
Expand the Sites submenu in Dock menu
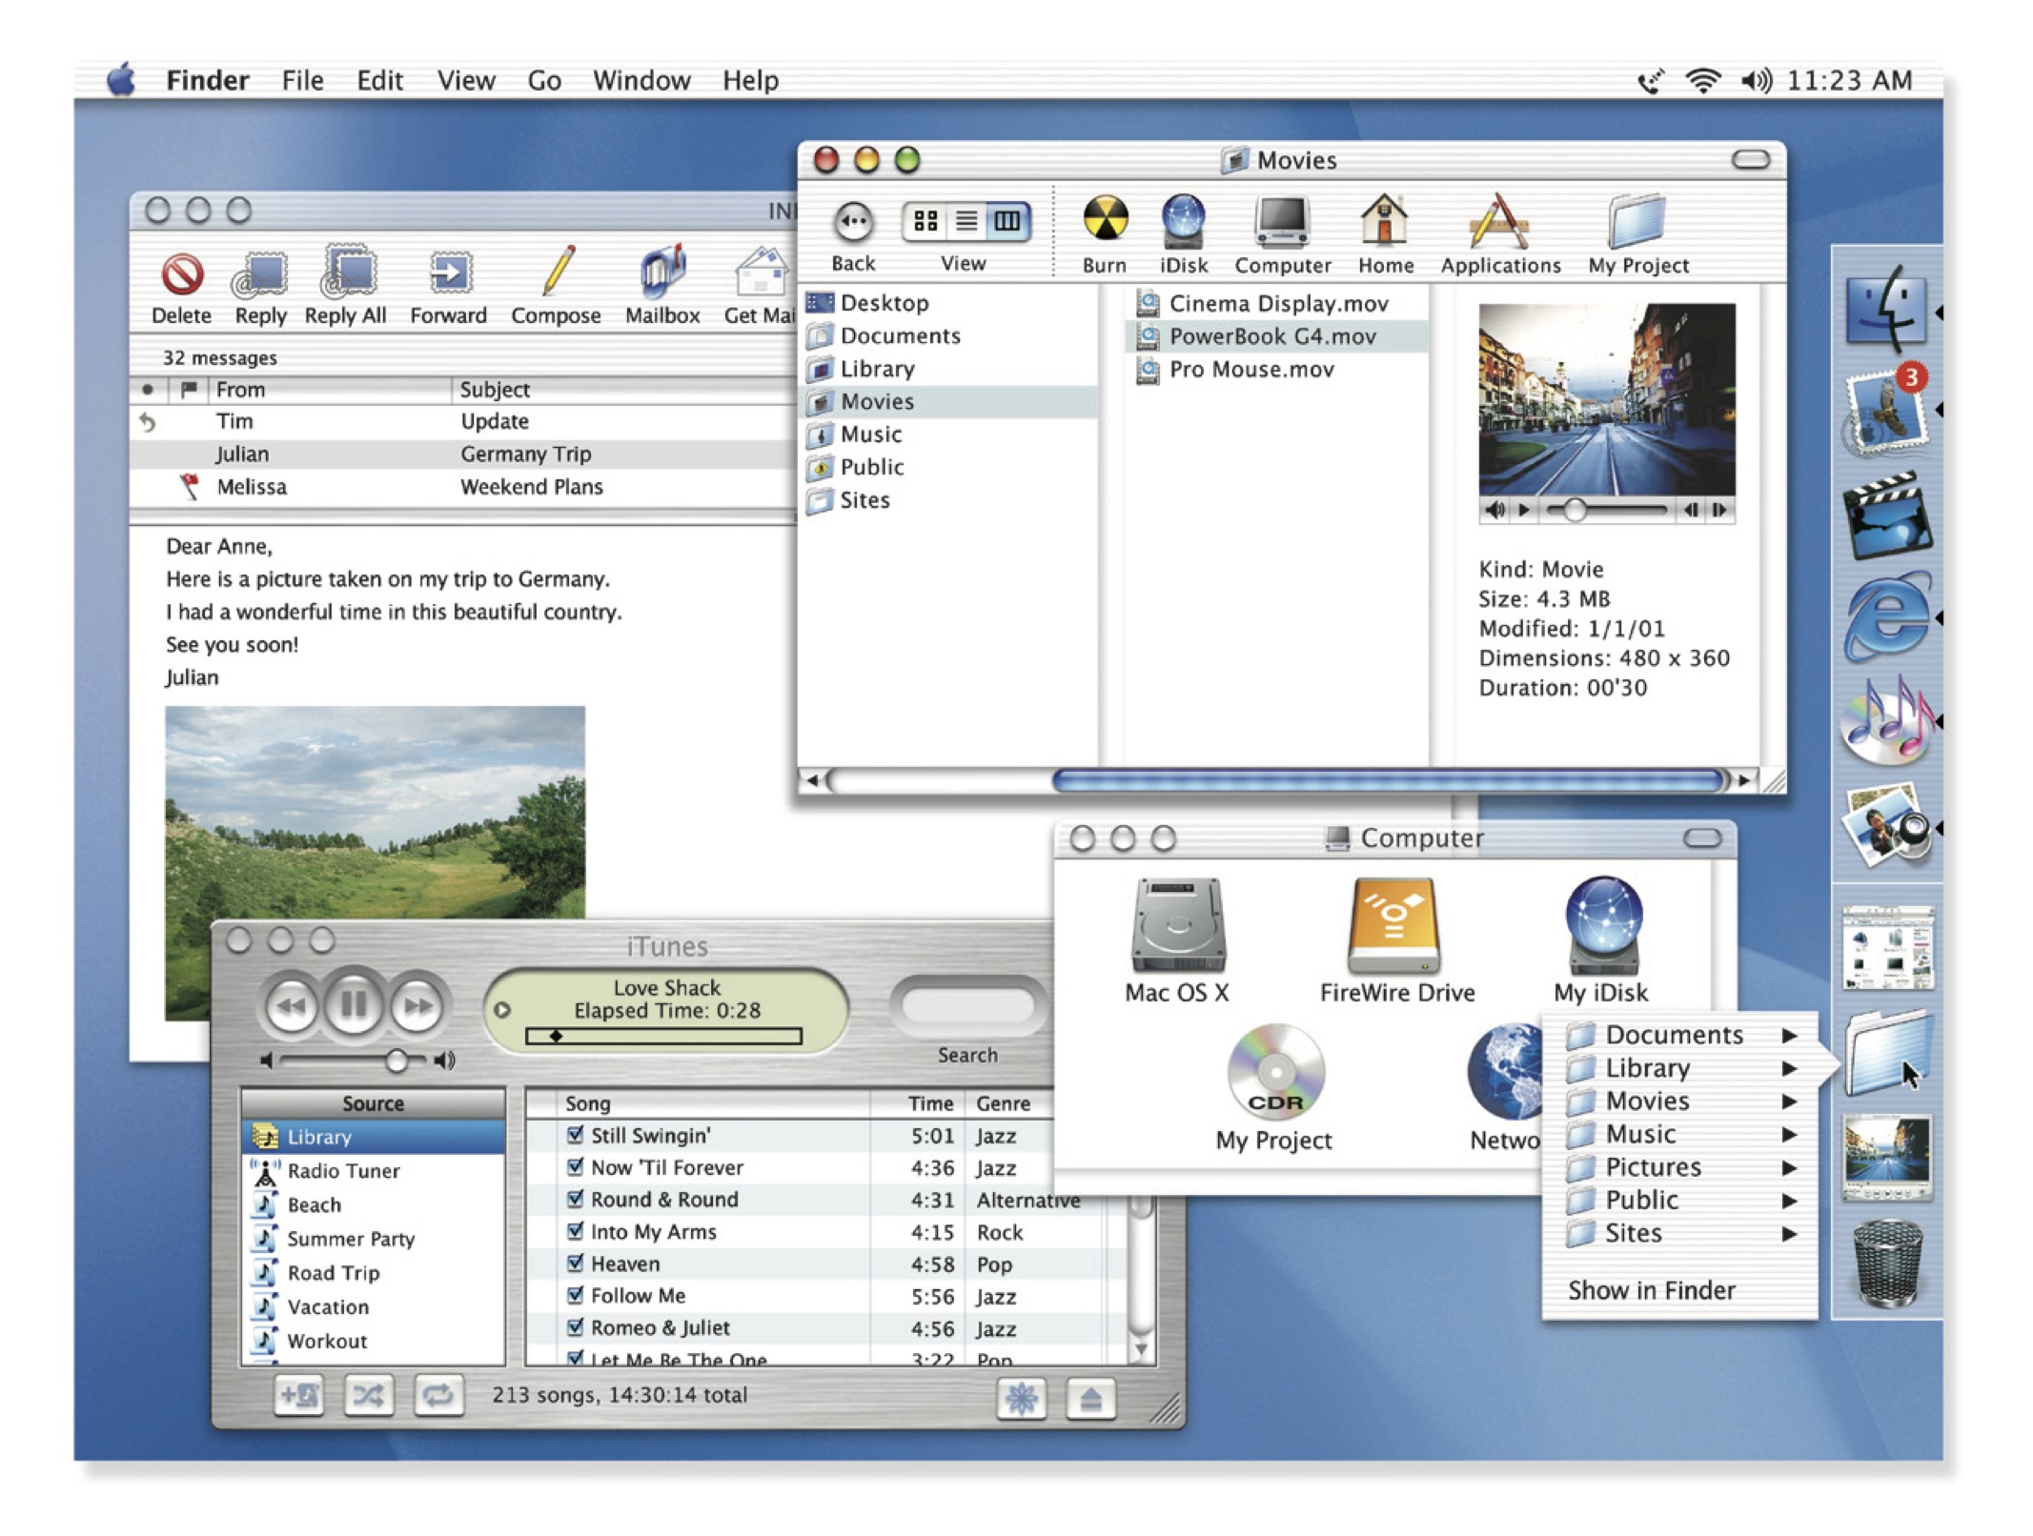[x=1789, y=1234]
